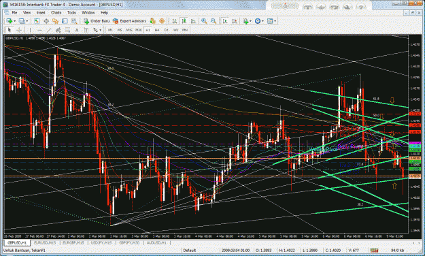This screenshot has height=256, width=425.
Task: Switch to line chart display
Action: [x=193, y=21]
